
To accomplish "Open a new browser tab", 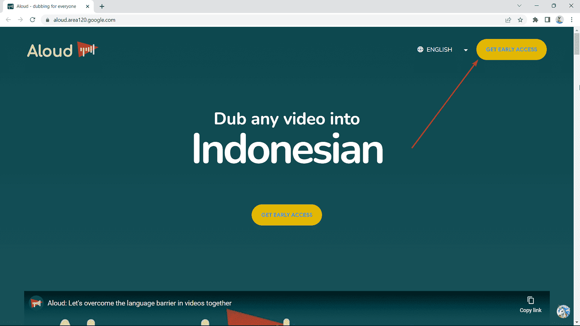I will [102, 6].
